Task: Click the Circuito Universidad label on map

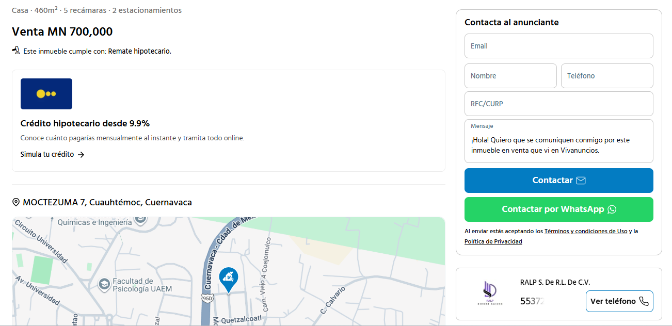Action: [x=41, y=240]
